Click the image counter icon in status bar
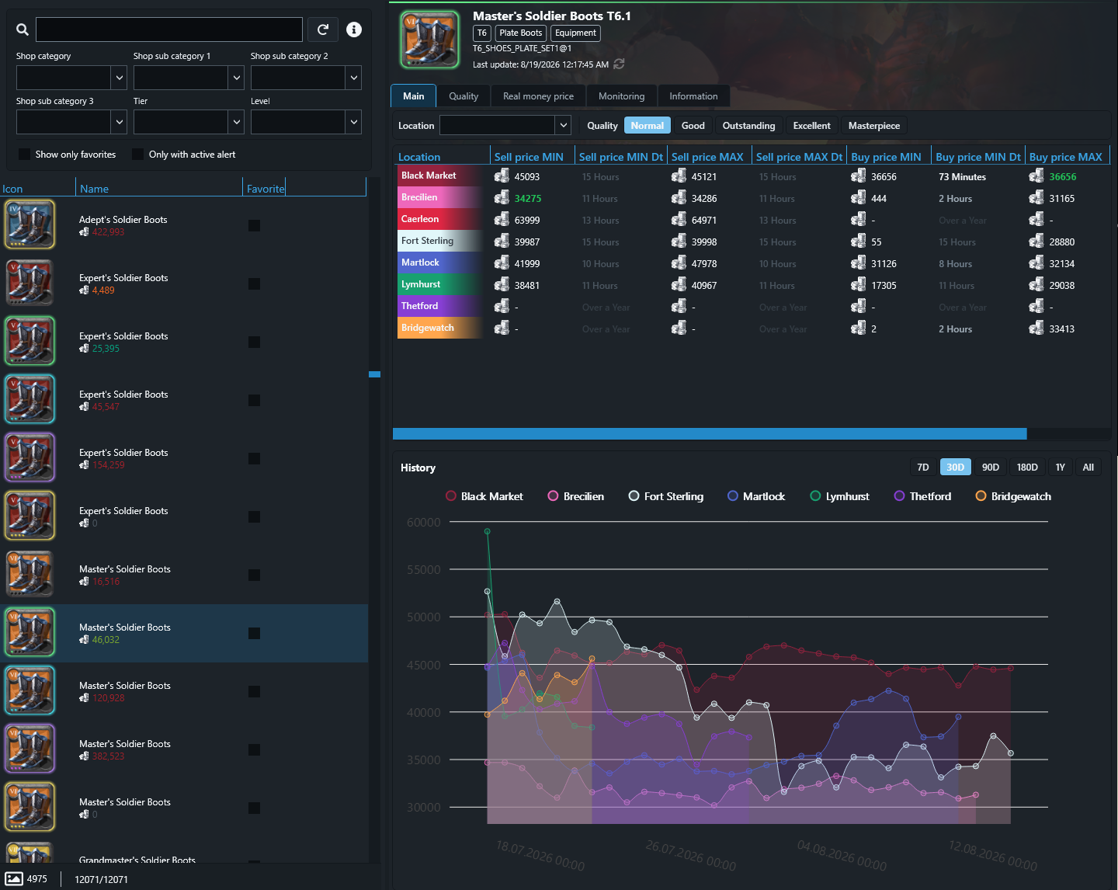The width and height of the screenshot is (1118, 890). pyautogui.click(x=14, y=878)
